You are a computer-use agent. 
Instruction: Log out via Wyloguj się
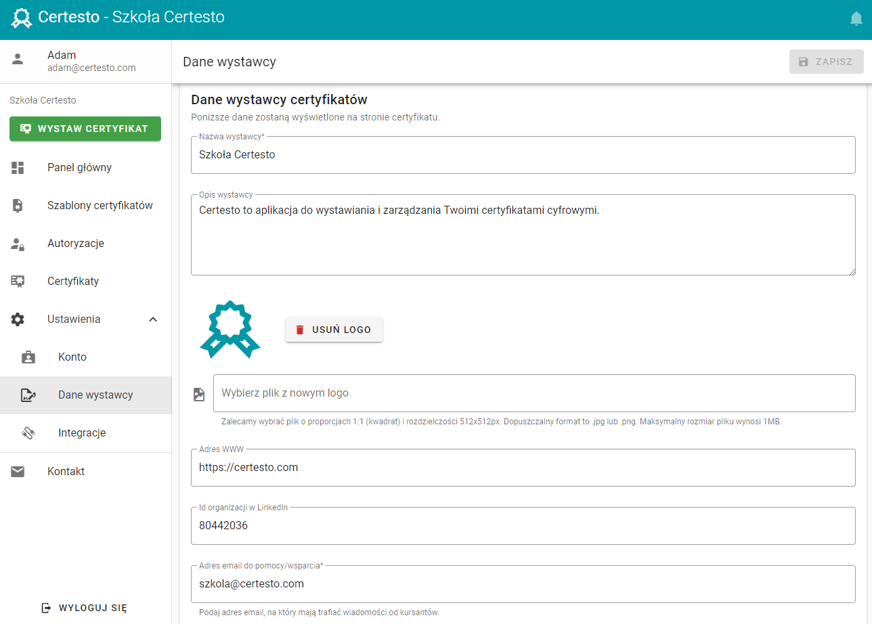pos(85,608)
